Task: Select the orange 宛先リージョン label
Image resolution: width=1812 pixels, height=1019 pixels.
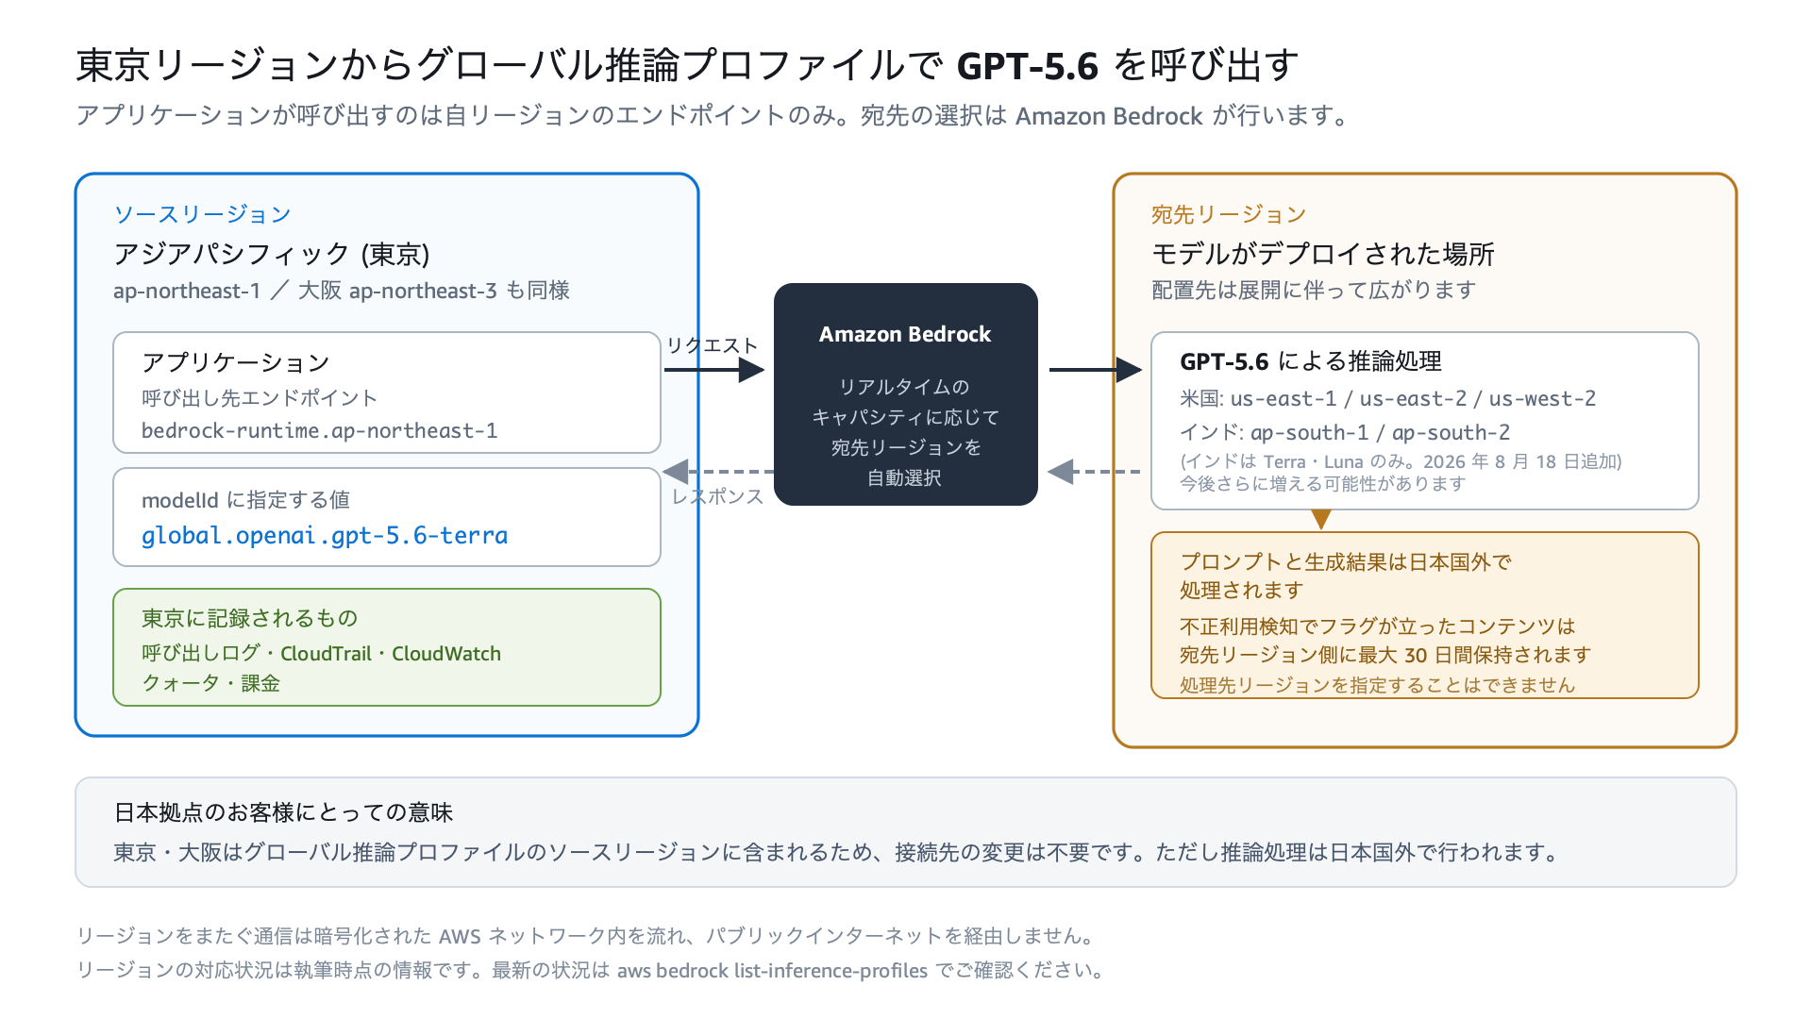Action: tap(1229, 214)
